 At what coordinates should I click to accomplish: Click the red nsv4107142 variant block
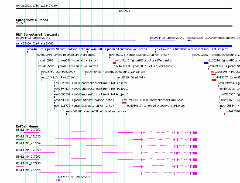tap(115, 63)
